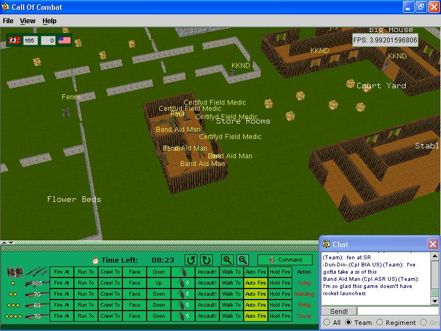Toggle Auto Fire for the Firing soldier
Viewport: 441px width, 331px height.
click(256, 305)
